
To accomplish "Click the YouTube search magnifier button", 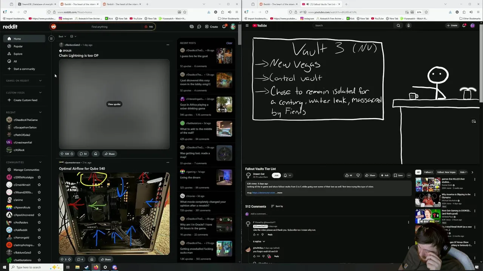I will (x=398, y=26).
